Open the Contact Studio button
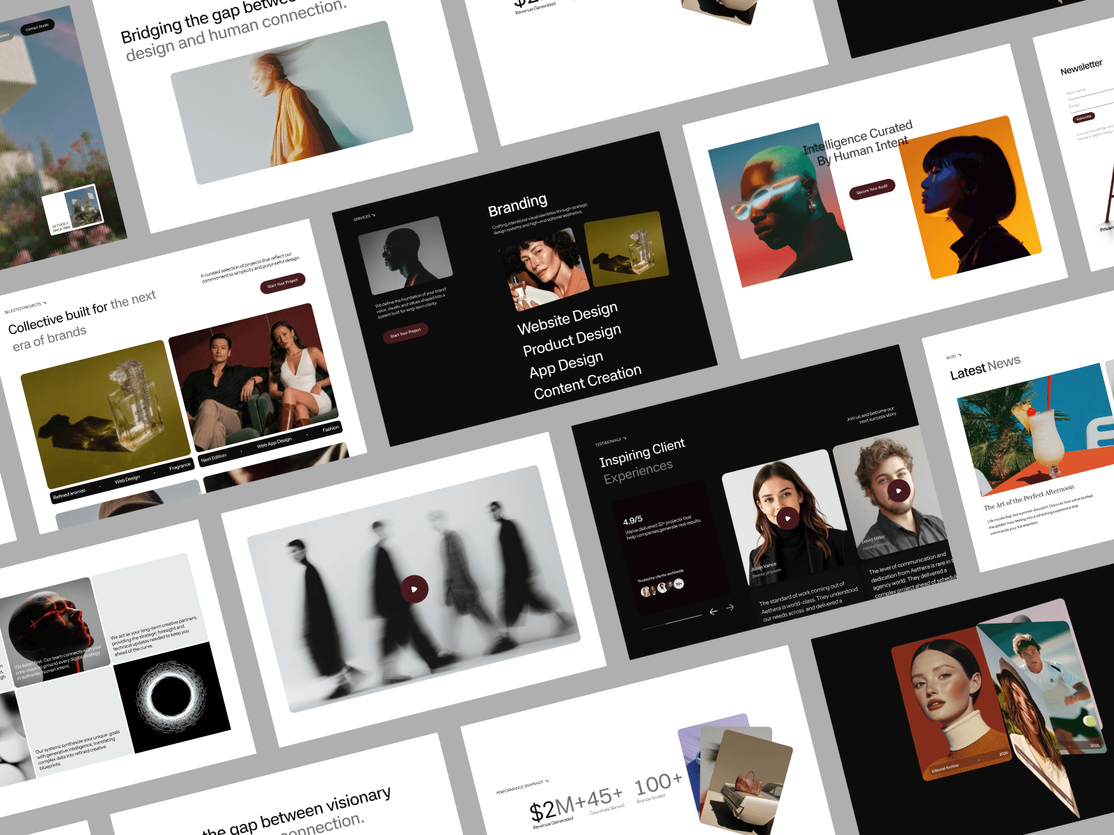1114x835 pixels. [x=38, y=27]
